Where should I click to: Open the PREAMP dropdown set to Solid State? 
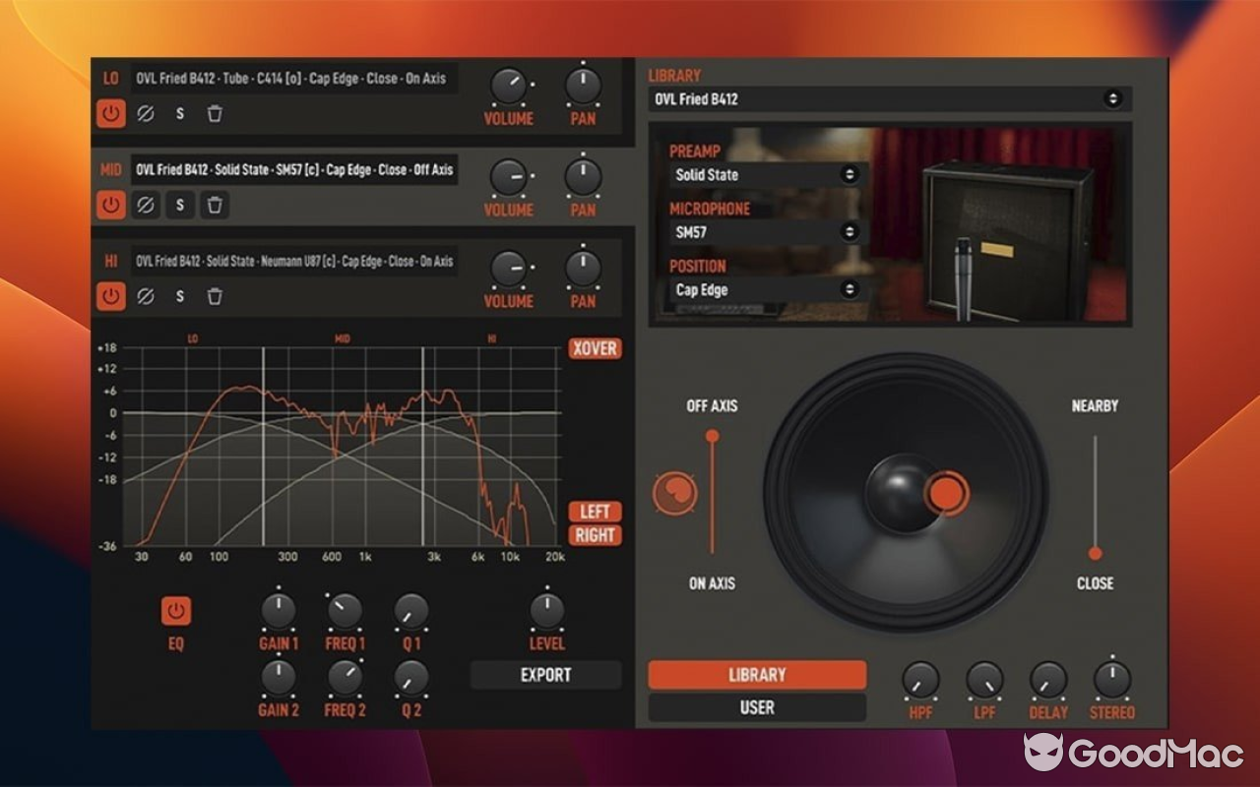pos(766,175)
